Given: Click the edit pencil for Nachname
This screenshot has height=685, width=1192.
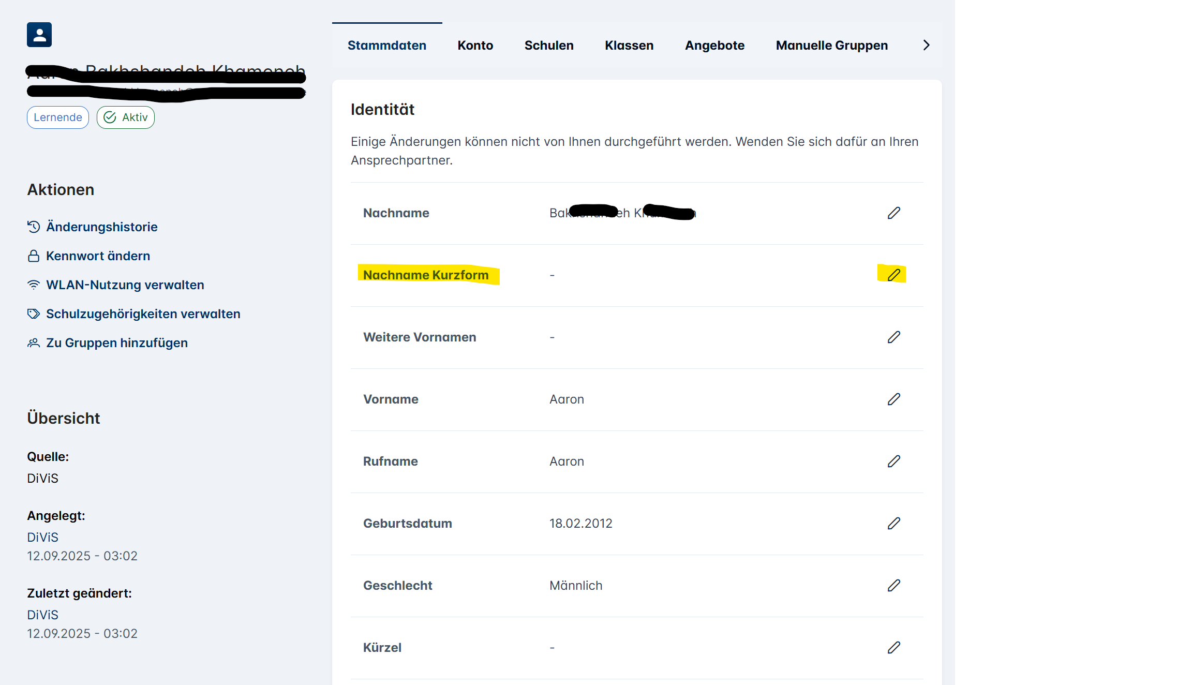Looking at the screenshot, I should (893, 213).
